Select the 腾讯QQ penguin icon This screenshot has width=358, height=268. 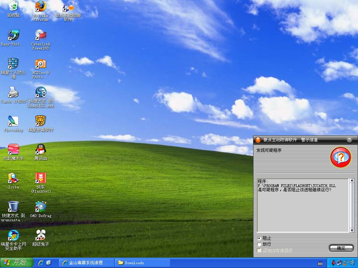click(x=41, y=149)
